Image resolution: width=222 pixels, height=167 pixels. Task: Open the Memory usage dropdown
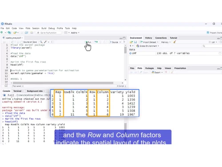[x=166, y=42]
